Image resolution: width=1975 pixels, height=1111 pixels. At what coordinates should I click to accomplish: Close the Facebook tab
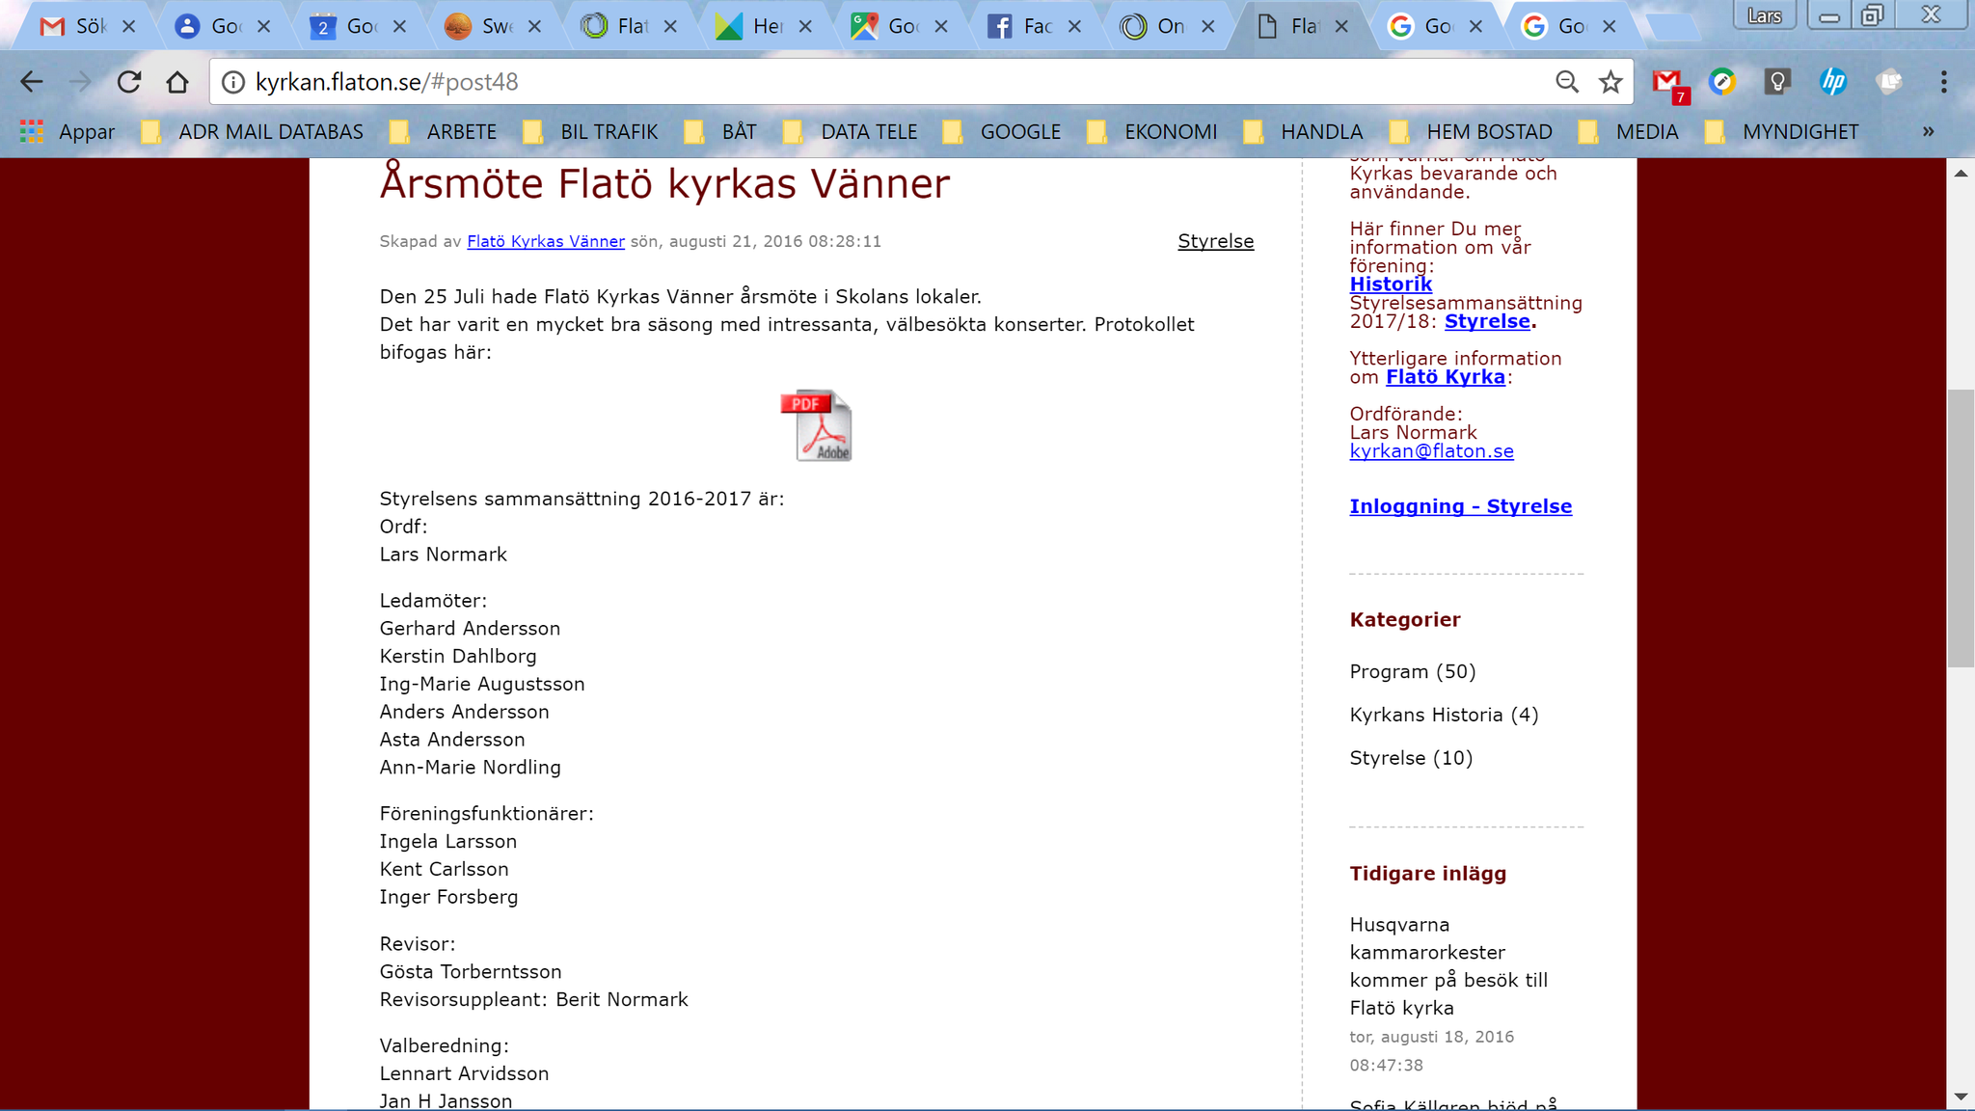pyautogui.click(x=1074, y=27)
